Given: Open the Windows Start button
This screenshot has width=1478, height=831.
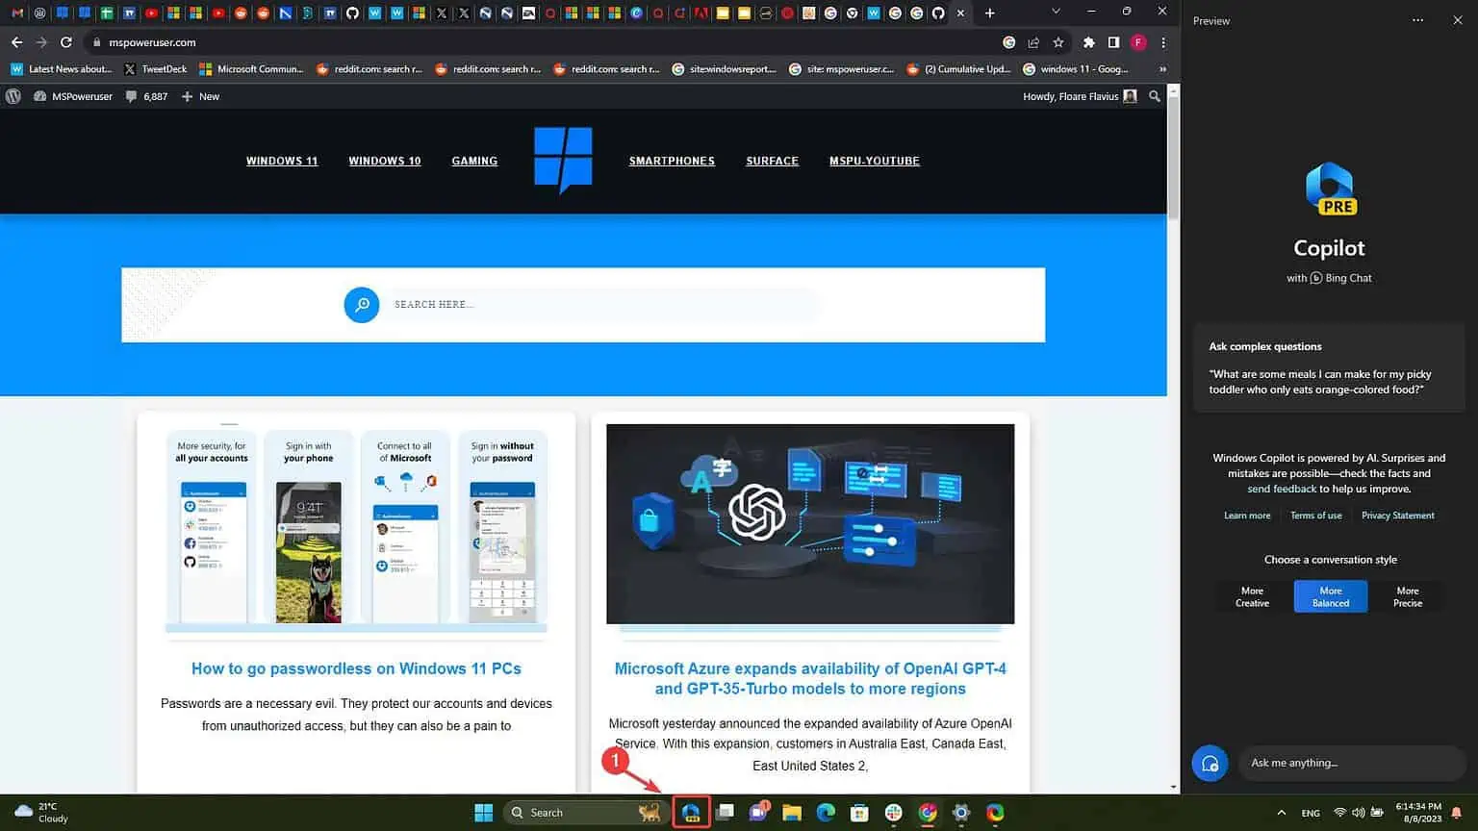Looking at the screenshot, I should [x=484, y=813].
